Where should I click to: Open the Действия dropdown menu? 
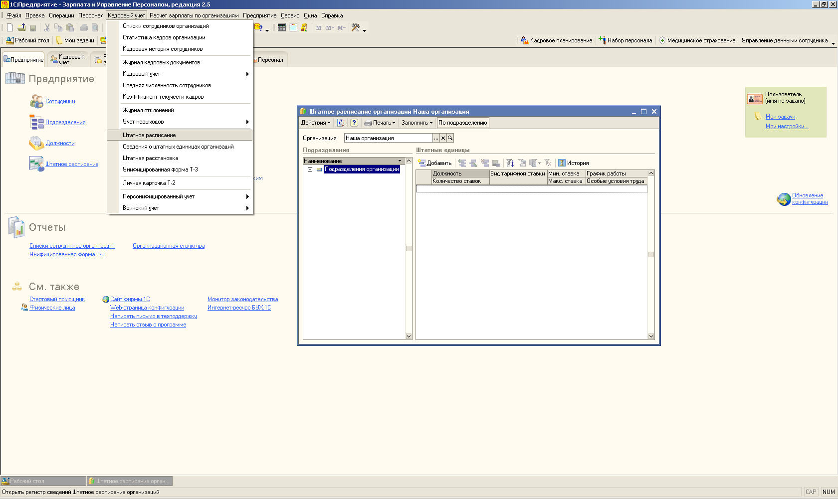coord(315,123)
